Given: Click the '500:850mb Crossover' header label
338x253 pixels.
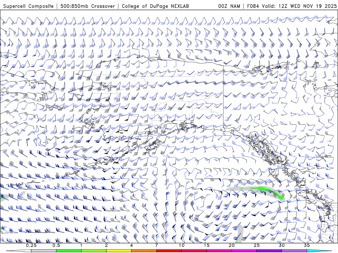Looking at the screenshot, I should point(87,6).
